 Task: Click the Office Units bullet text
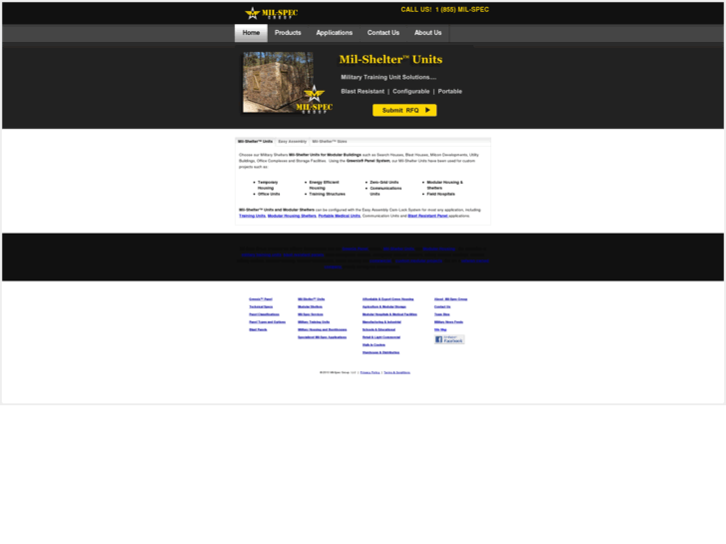(269, 194)
